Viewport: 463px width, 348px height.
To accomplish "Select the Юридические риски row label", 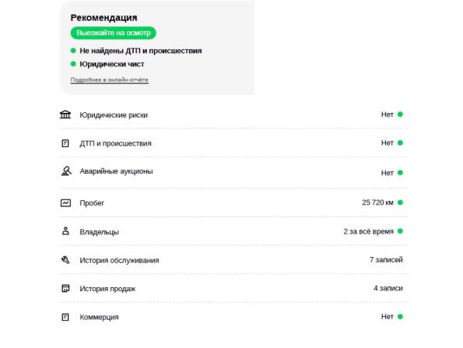I will (114, 115).
